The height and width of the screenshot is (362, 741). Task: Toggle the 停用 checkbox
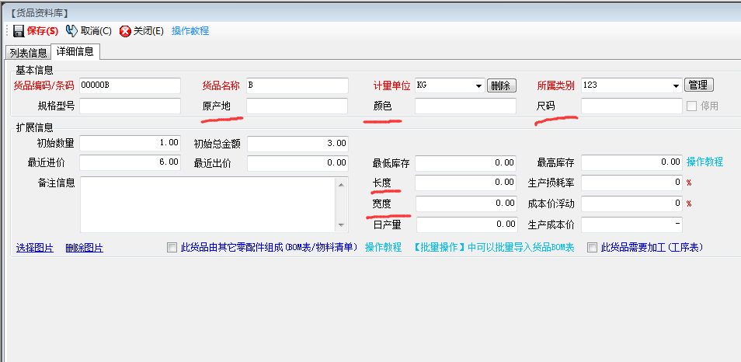point(691,106)
